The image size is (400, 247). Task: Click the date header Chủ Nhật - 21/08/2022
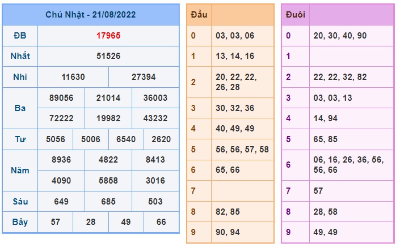91,15
